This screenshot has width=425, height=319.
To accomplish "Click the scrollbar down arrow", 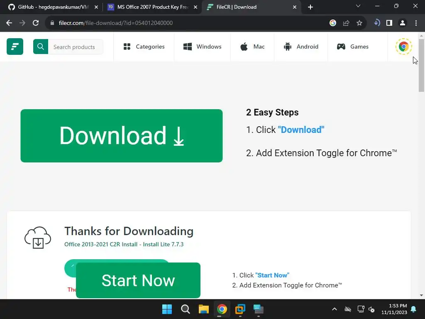I will tap(422, 295).
